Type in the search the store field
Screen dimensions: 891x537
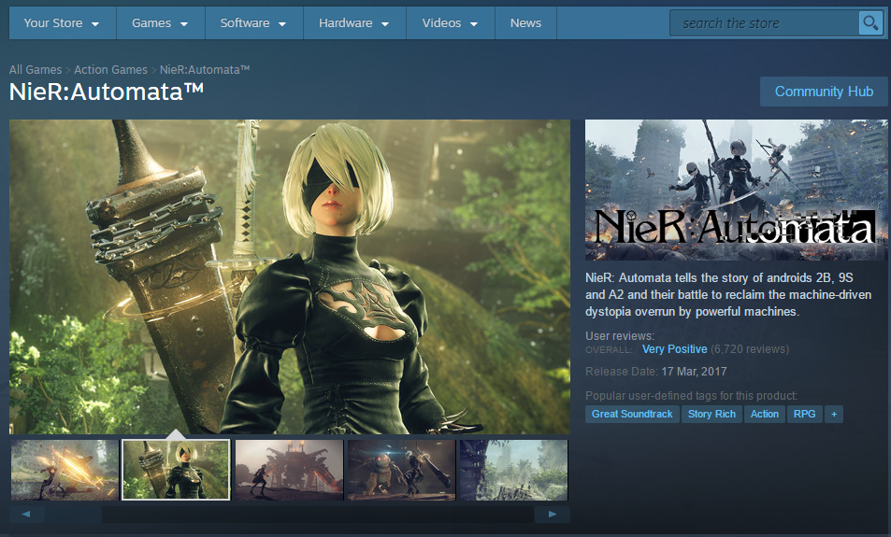[767, 23]
